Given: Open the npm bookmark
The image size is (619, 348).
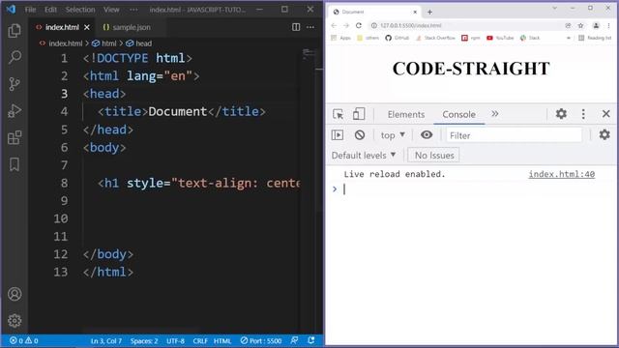Looking at the screenshot, I should (x=471, y=38).
